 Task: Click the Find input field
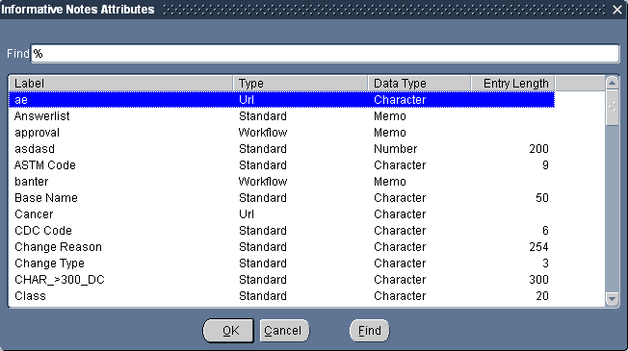click(x=326, y=54)
